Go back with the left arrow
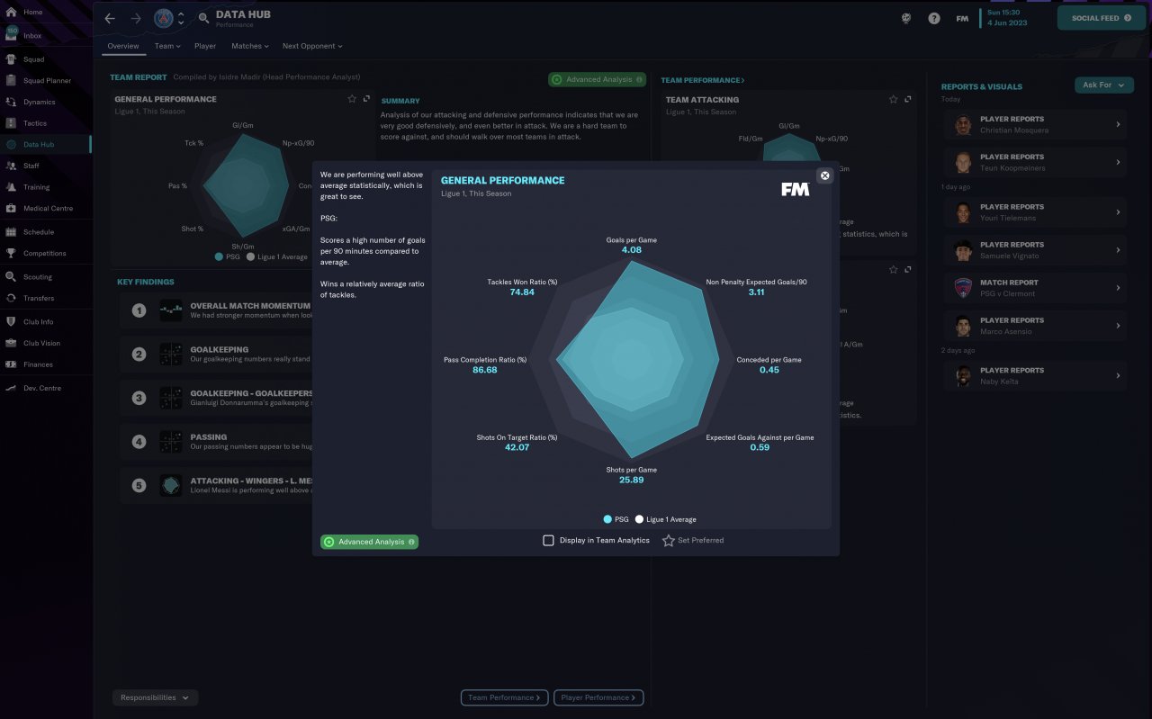The height and width of the screenshot is (719, 1152). coord(110,18)
